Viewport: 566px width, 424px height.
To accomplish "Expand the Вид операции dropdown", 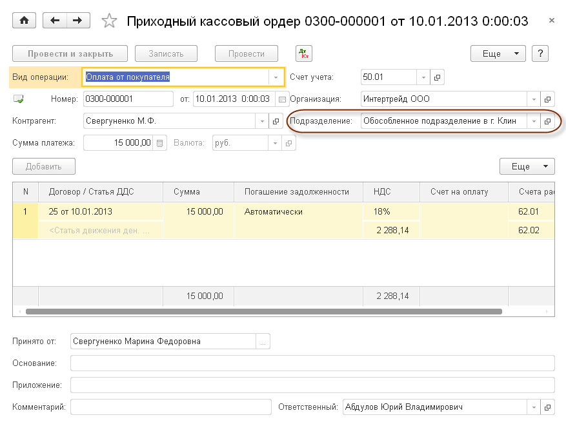I will 276,77.
